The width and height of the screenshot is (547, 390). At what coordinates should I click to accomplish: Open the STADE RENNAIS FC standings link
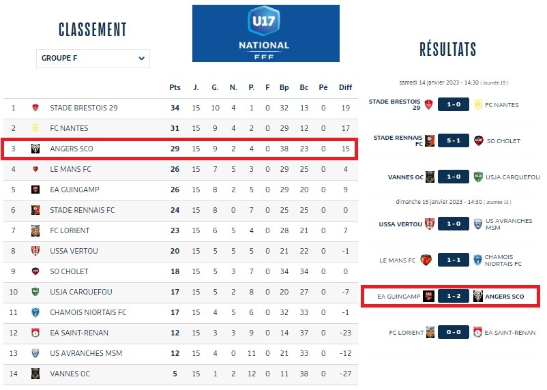83,210
